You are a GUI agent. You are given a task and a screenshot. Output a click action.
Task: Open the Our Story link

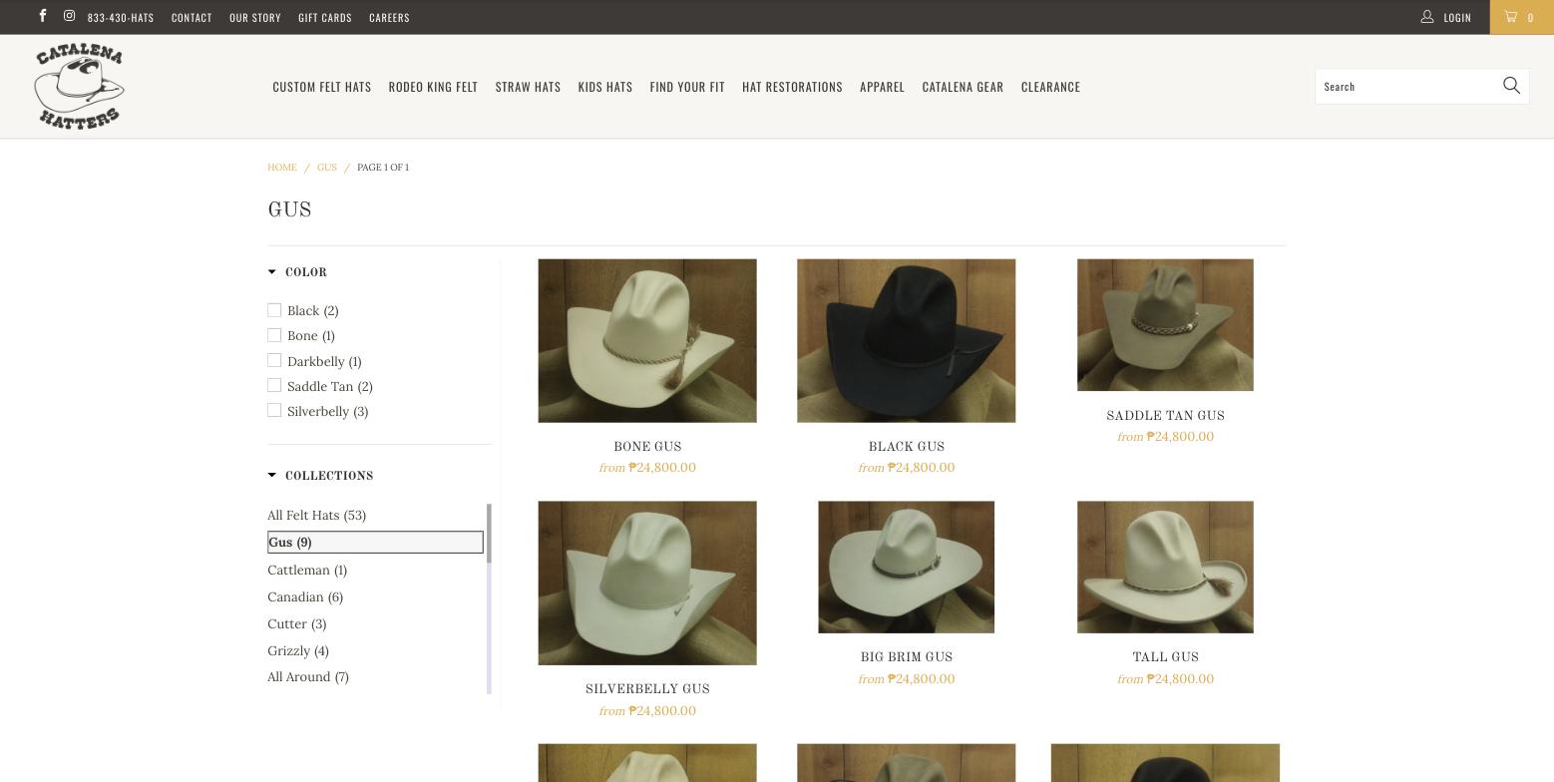point(255,18)
